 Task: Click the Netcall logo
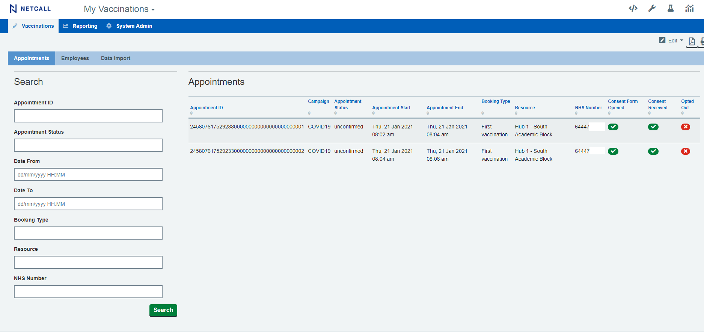tap(30, 9)
